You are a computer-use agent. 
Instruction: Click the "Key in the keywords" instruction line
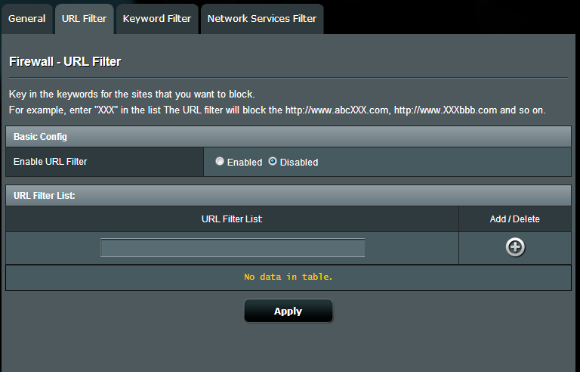pos(132,95)
